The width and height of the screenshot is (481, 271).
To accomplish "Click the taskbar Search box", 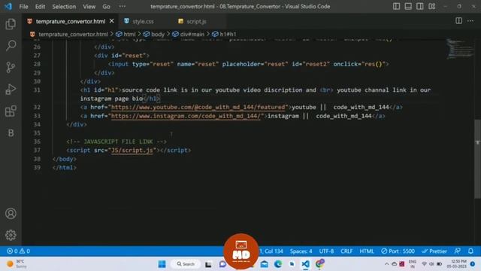I will tap(186, 264).
